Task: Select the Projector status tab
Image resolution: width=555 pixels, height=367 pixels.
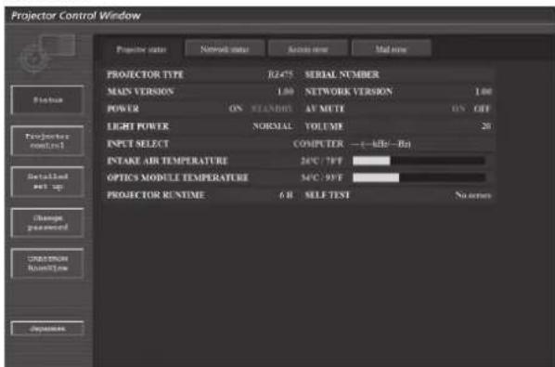Action: [x=141, y=49]
